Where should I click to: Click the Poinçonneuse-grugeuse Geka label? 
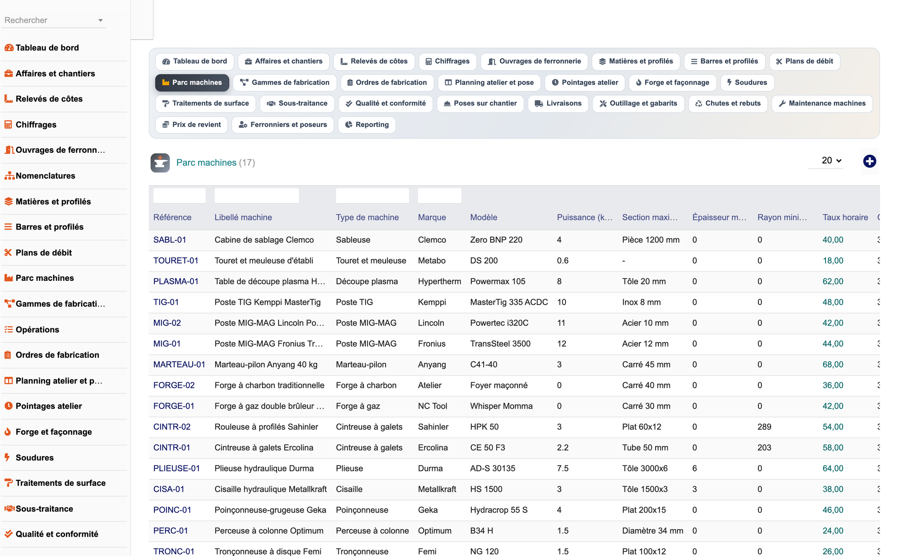270,510
